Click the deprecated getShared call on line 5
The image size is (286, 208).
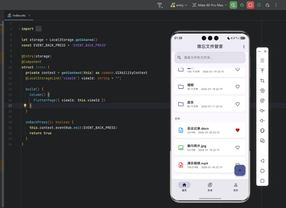(x=85, y=40)
